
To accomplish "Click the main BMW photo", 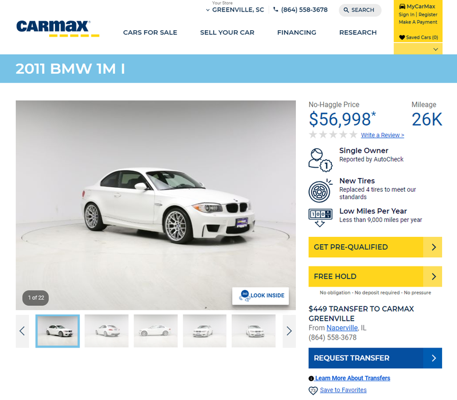I will point(155,205).
